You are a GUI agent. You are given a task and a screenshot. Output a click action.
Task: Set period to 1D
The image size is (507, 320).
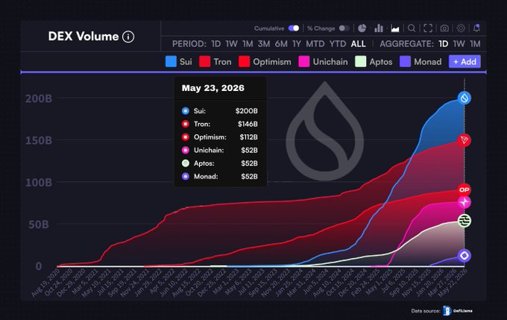pyautogui.click(x=215, y=44)
